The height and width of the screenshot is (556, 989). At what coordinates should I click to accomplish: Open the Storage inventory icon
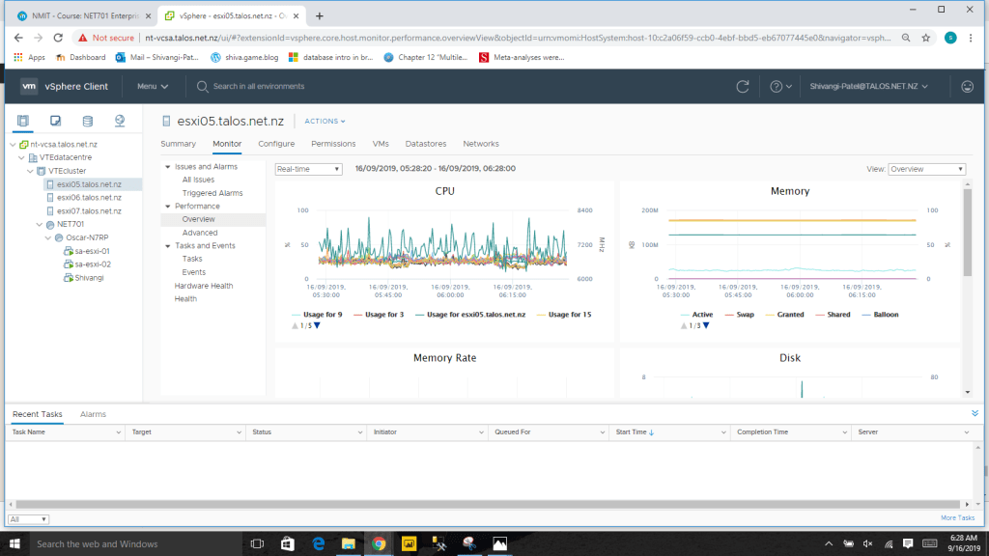[88, 121]
